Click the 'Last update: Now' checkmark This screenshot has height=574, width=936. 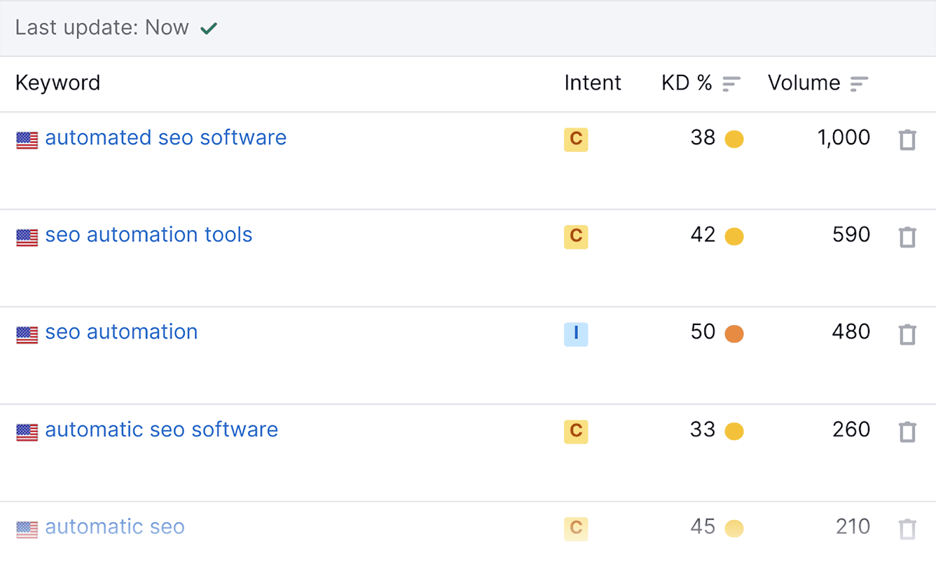point(209,28)
